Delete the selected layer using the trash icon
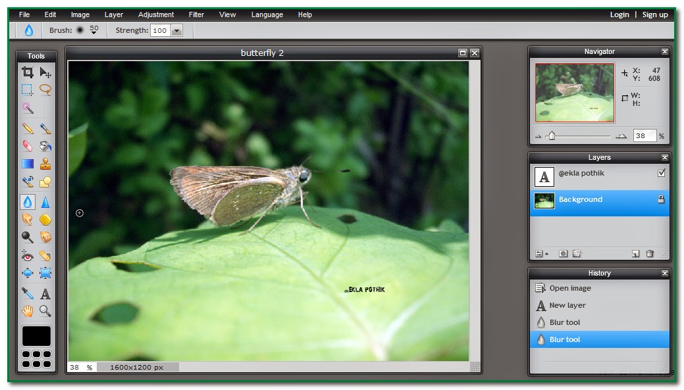This screenshot has height=390, width=684. pyautogui.click(x=649, y=253)
